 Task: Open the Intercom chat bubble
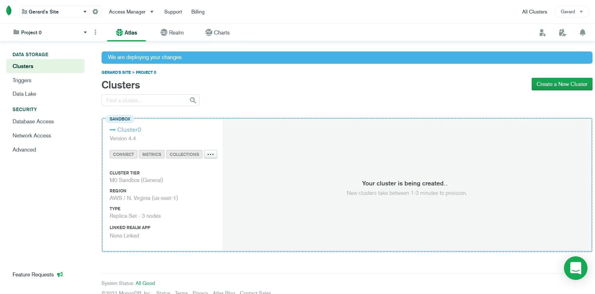576,268
